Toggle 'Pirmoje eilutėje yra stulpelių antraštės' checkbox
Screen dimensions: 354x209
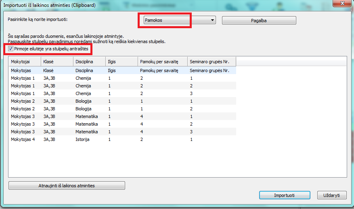[10, 49]
